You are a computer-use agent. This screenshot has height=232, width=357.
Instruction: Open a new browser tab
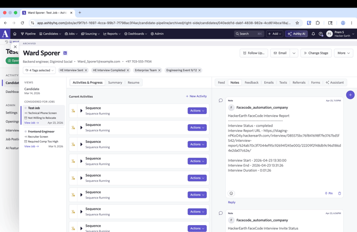tap(80, 13)
